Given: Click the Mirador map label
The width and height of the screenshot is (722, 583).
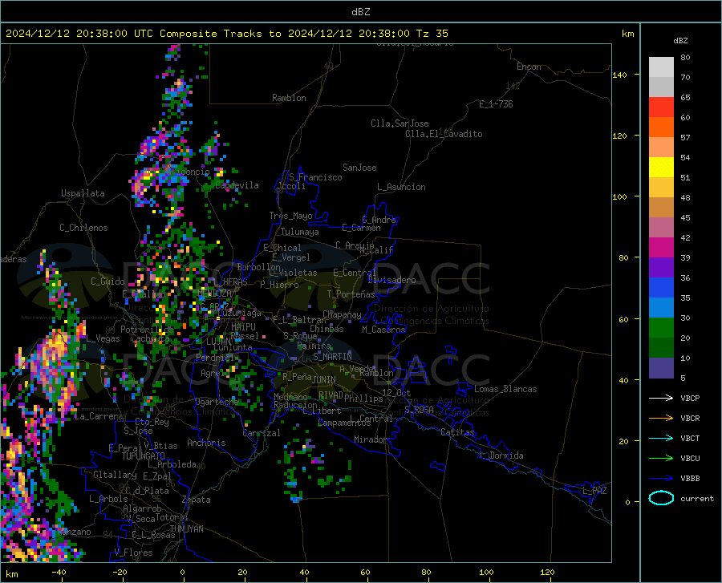Looking at the screenshot, I should pyautogui.click(x=371, y=439).
